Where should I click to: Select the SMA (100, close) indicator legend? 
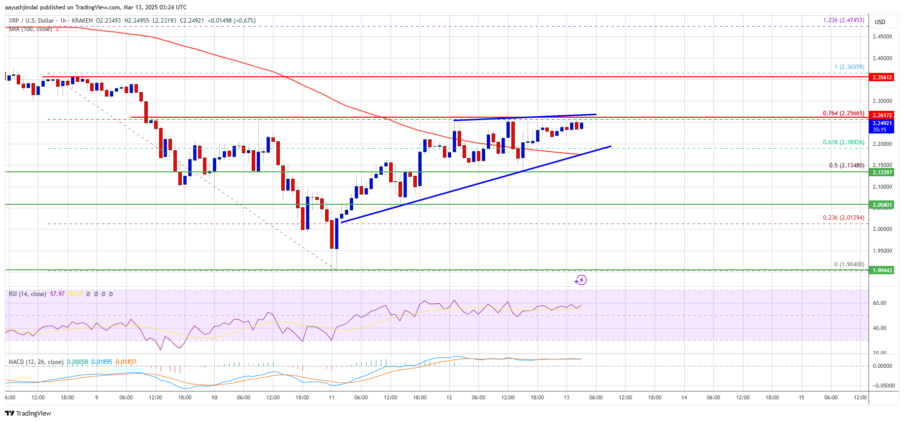(x=30, y=29)
